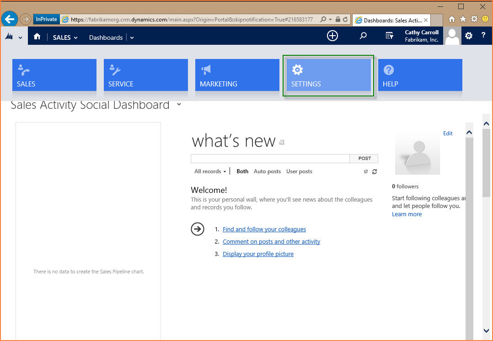
Task: Open the SETTINGS tile
Action: 328,75
